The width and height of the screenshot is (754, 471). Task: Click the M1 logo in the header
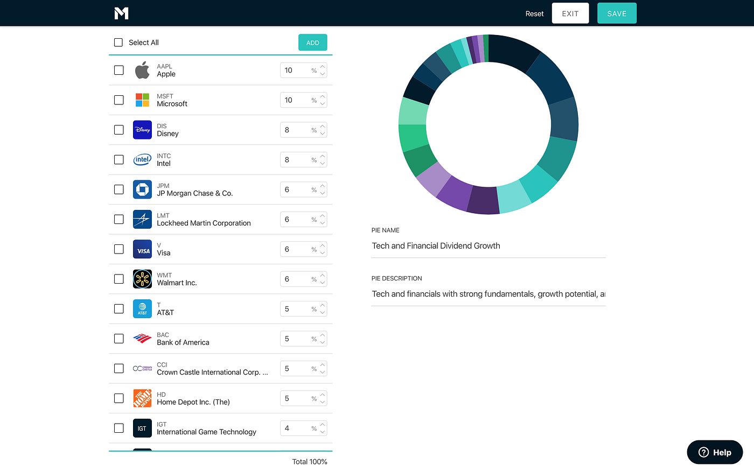click(x=121, y=13)
